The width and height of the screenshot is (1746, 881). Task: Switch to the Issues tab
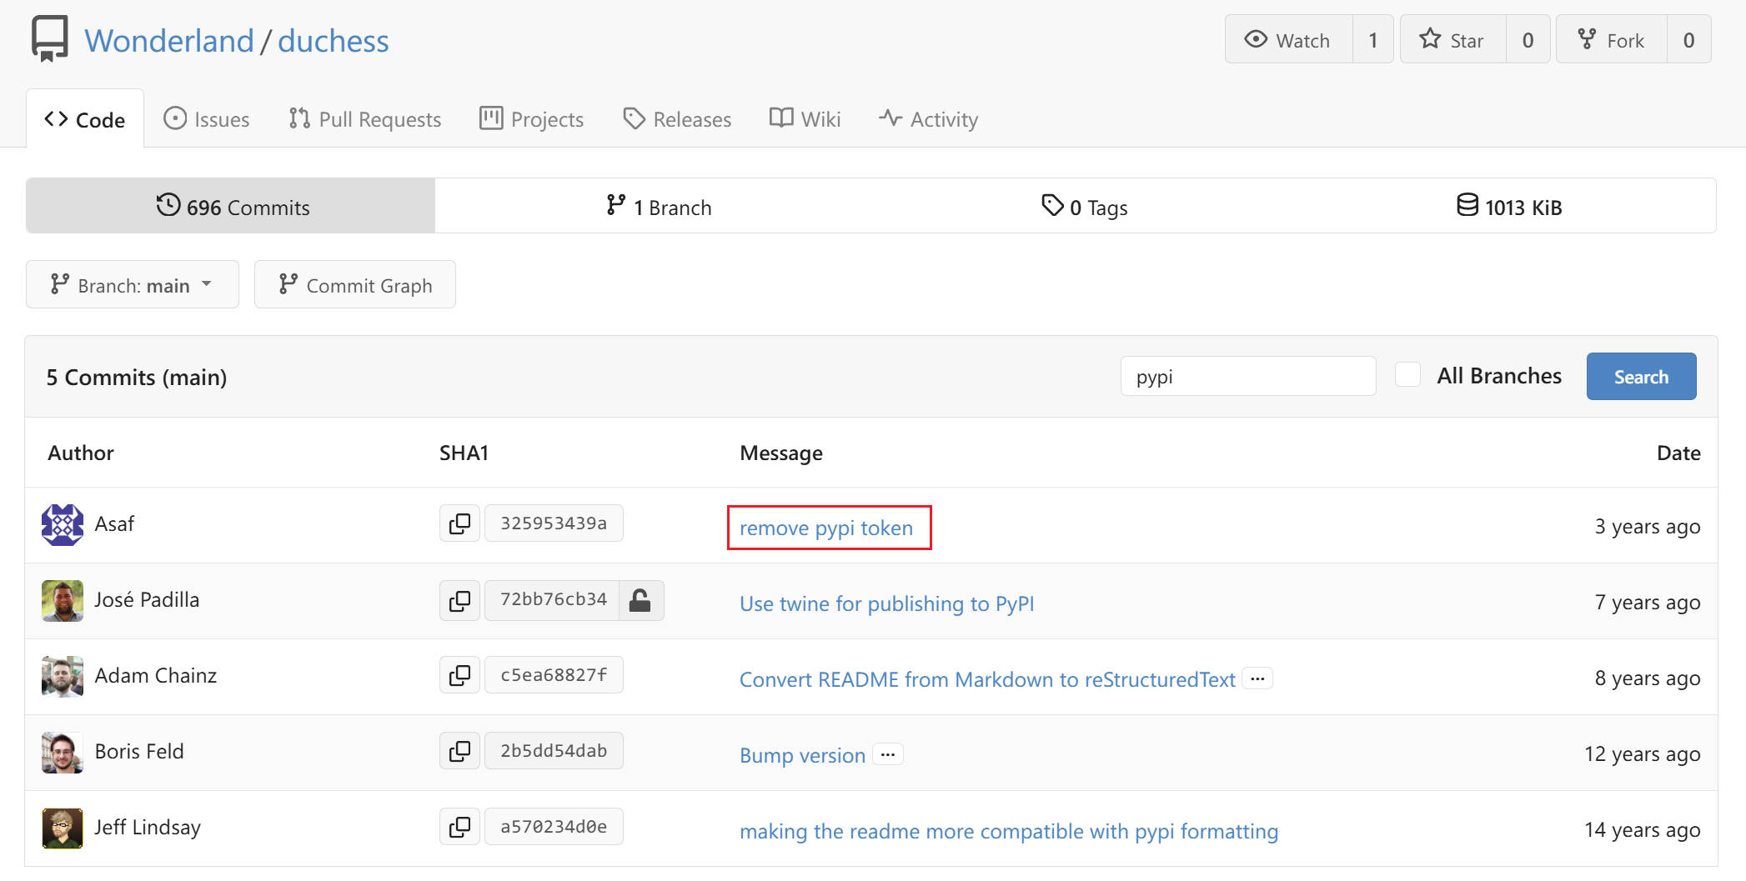[x=207, y=119]
